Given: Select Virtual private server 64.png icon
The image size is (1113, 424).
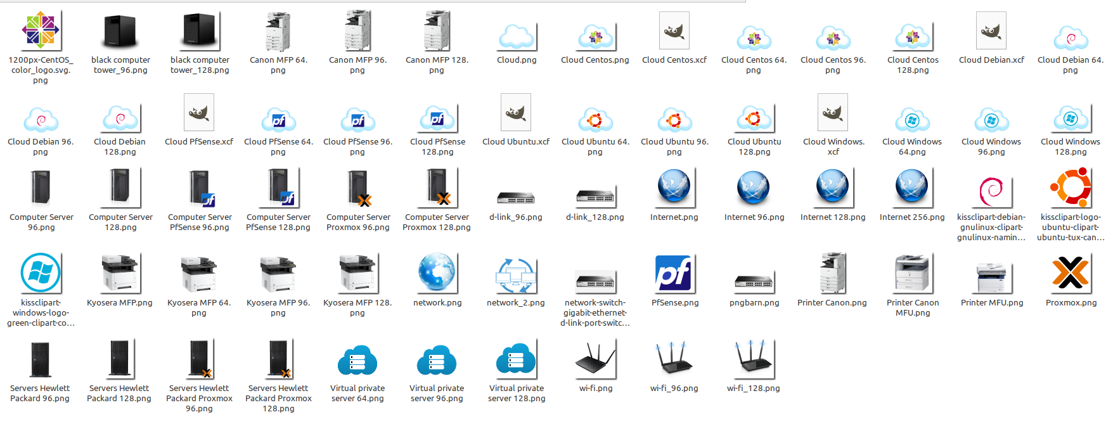Looking at the screenshot, I should [x=357, y=360].
